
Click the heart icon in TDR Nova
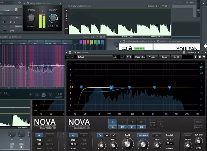pos(204,57)
